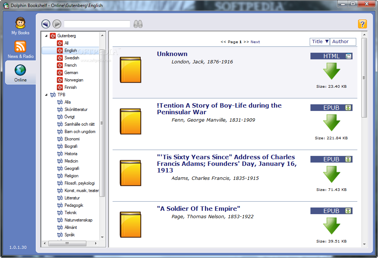378x258 pixels.
Task: Select the Online globe tab
Action: tap(21, 73)
